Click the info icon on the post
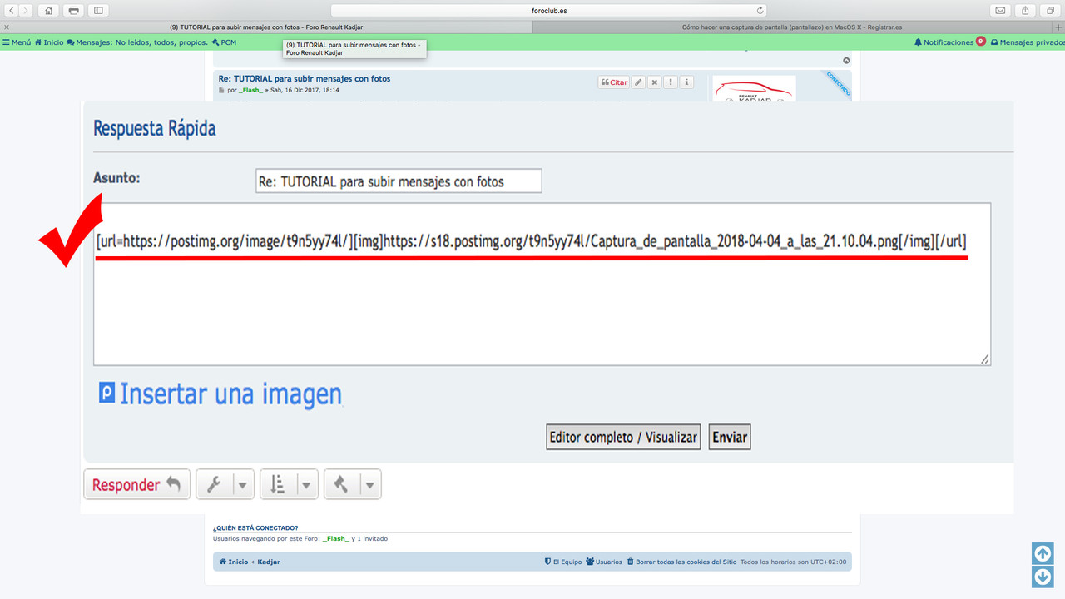This screenshot has height=599, width=1065. 686,82
